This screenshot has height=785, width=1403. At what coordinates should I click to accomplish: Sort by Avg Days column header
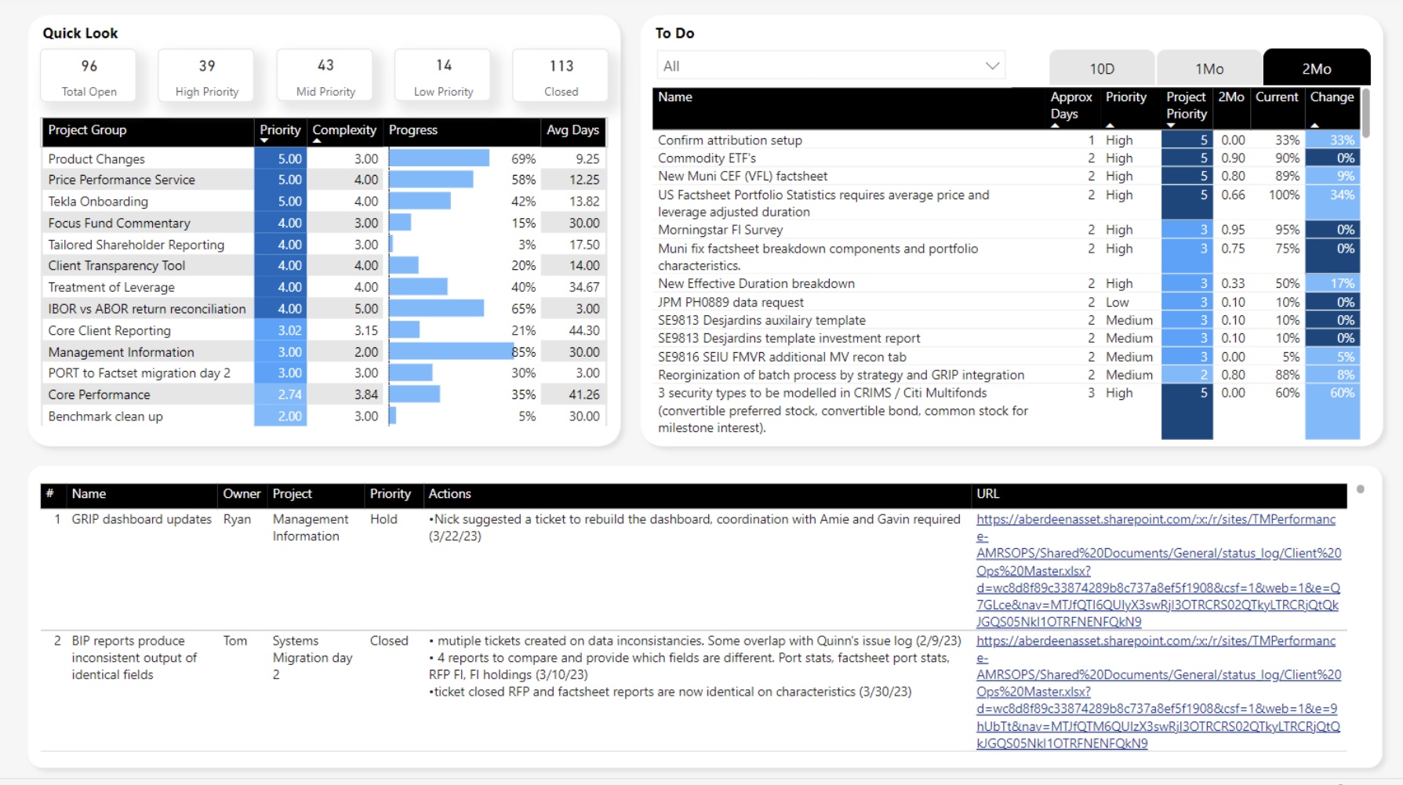pos(572,130)
